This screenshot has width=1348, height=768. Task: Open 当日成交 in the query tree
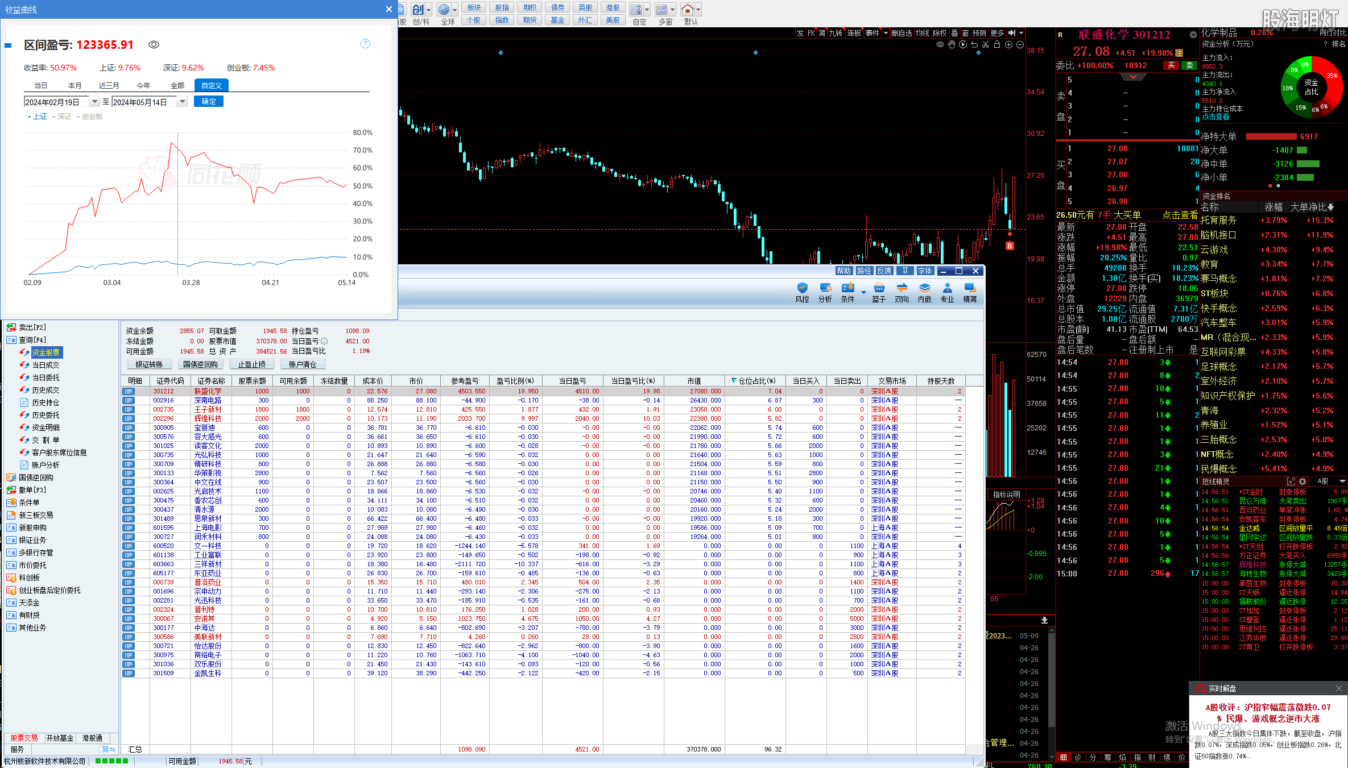46,365
